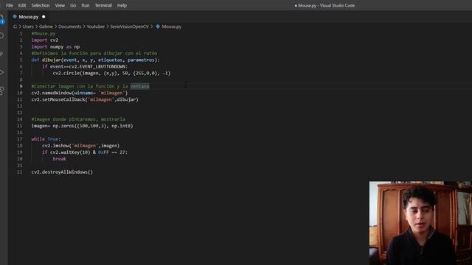The width and height of the screenshot is (472, 265).
Task: Click the unsaved dot on Mouse.py tab
Action: tap(44, 17)
